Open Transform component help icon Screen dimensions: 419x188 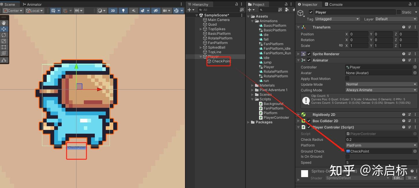[404, 27]
